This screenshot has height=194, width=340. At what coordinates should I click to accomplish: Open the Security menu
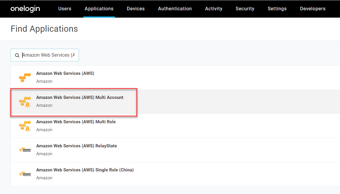(245, 9)
